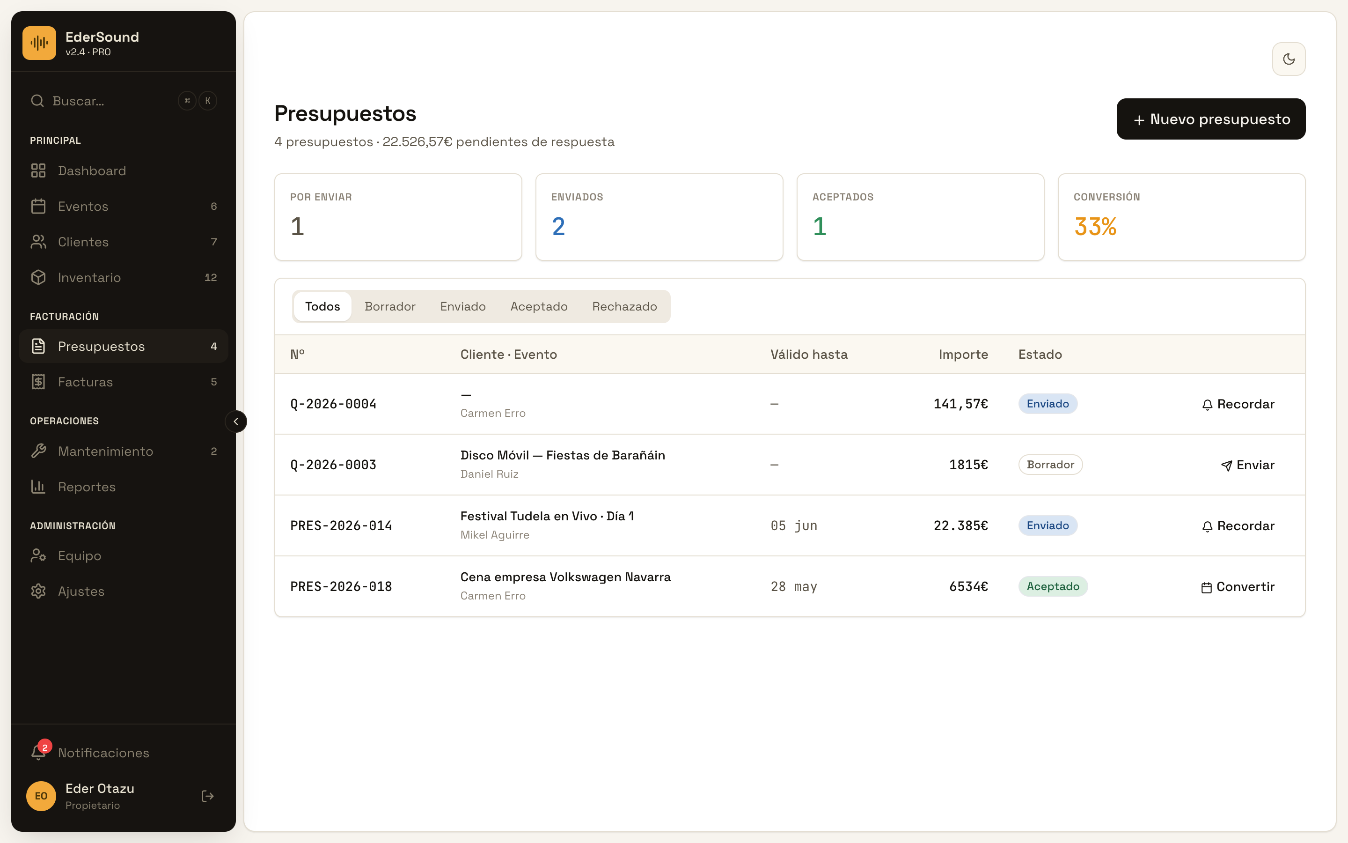Open Dashboard from the sidebar
This screenshot has width=1348, height=843.
(x=124, y=170)
